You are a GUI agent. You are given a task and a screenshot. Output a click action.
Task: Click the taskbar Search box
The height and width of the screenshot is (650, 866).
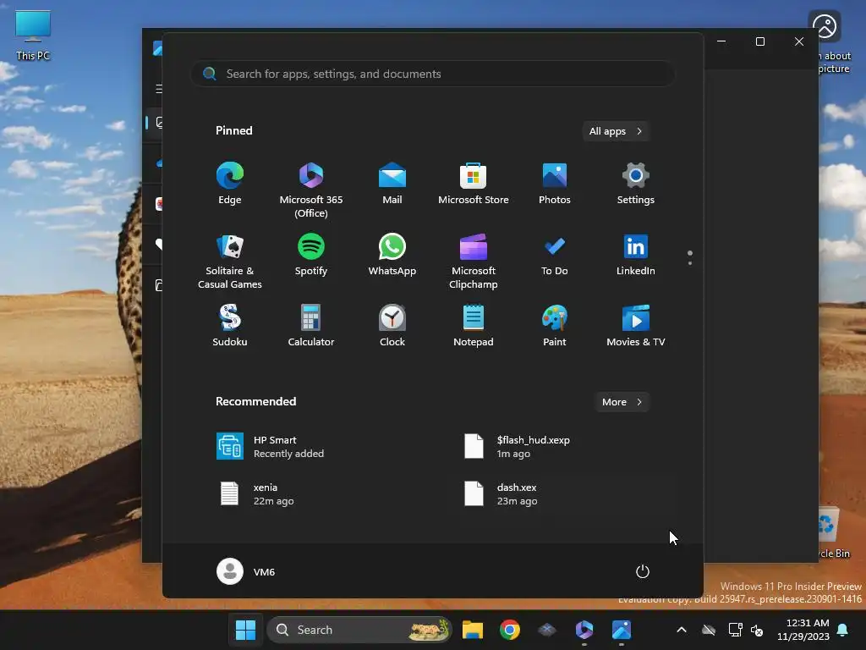click(359, 630)
